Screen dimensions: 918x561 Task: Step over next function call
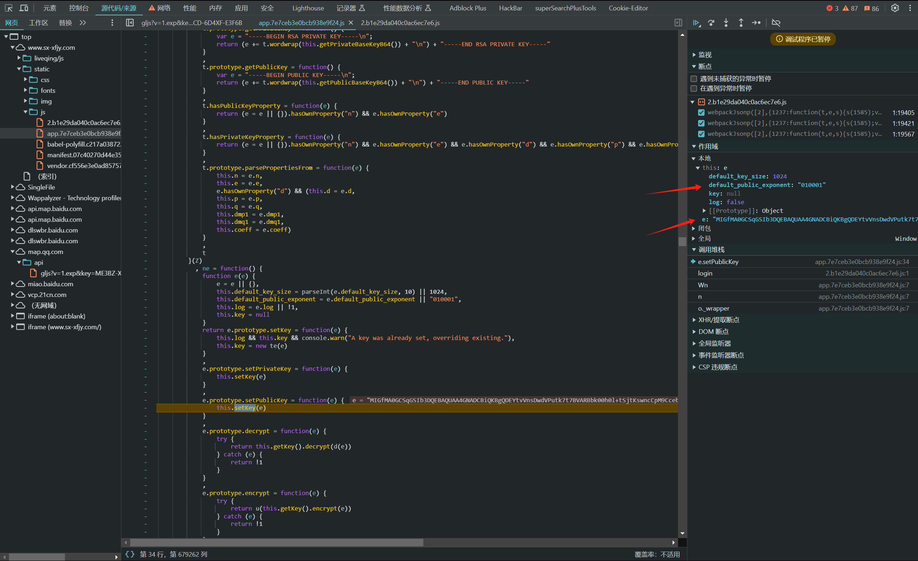[x=711, y=23]
